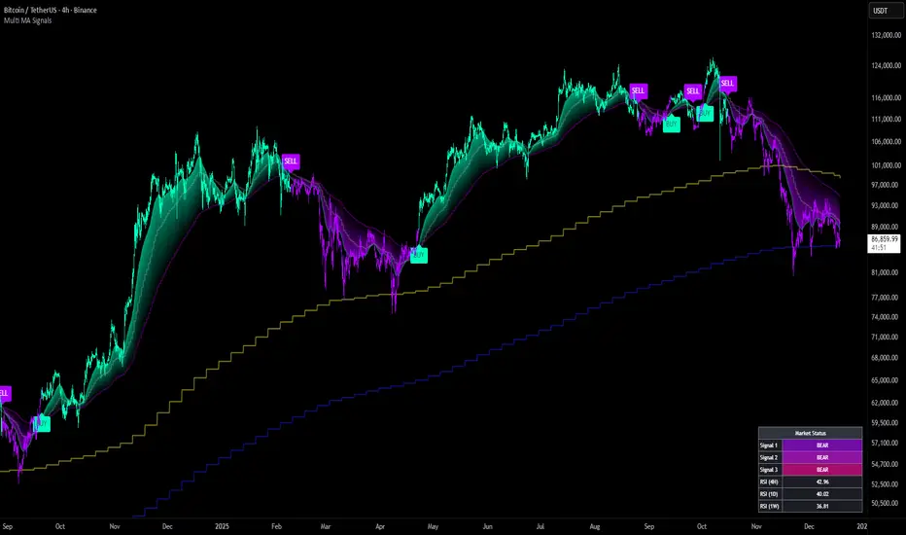The width and height of the screenshot is (906, 535).
Task: Click the 106,000.00 price axis label
Action: point(886,142)
